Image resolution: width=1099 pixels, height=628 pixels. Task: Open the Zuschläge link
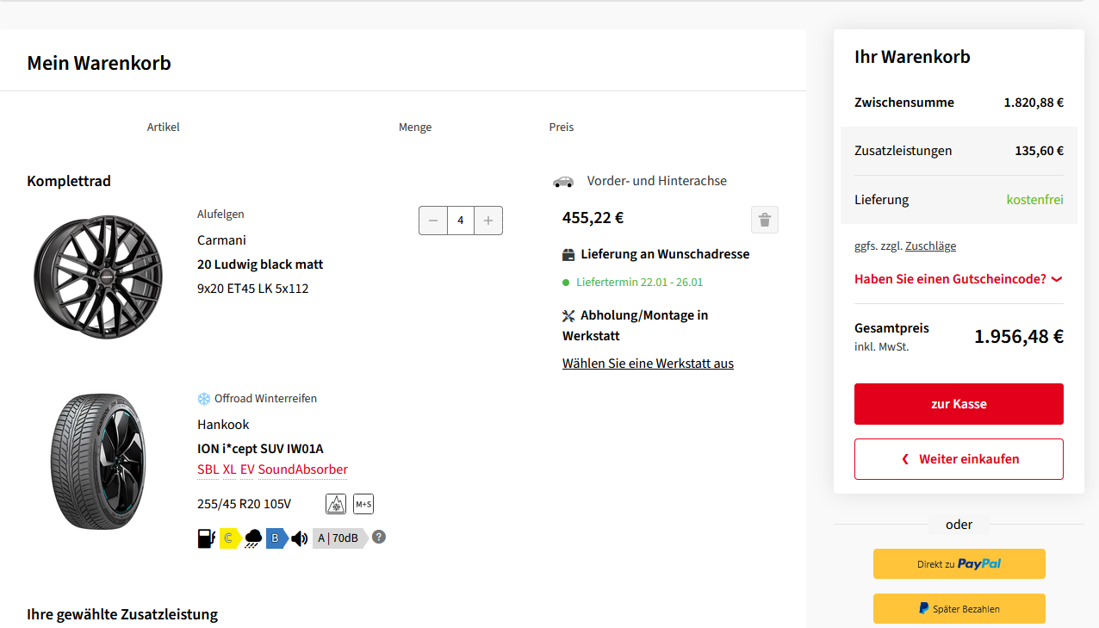tap(930, 246)
